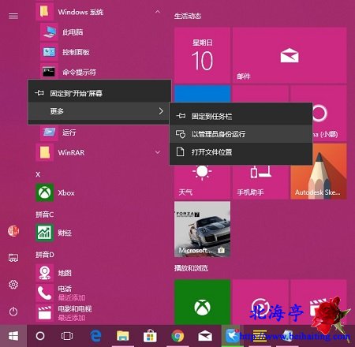This screenshot has height=347, width=355.
Task: Open the 电话 app
Action: tap(100, 293)
